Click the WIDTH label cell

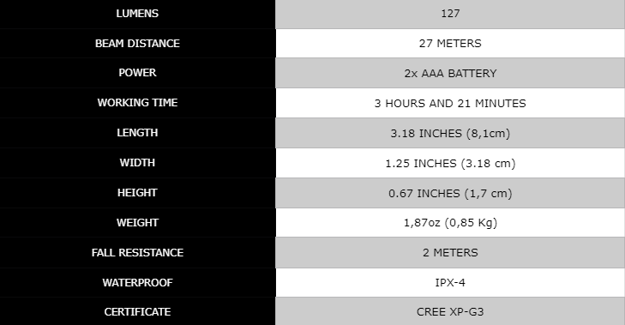137,163
